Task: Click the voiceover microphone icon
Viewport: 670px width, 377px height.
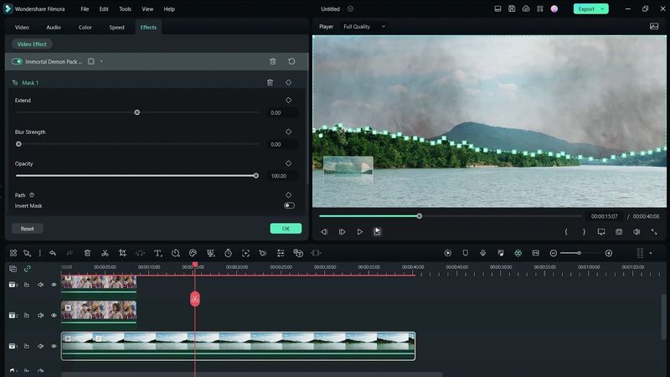Action: click(x=482, y=253)
